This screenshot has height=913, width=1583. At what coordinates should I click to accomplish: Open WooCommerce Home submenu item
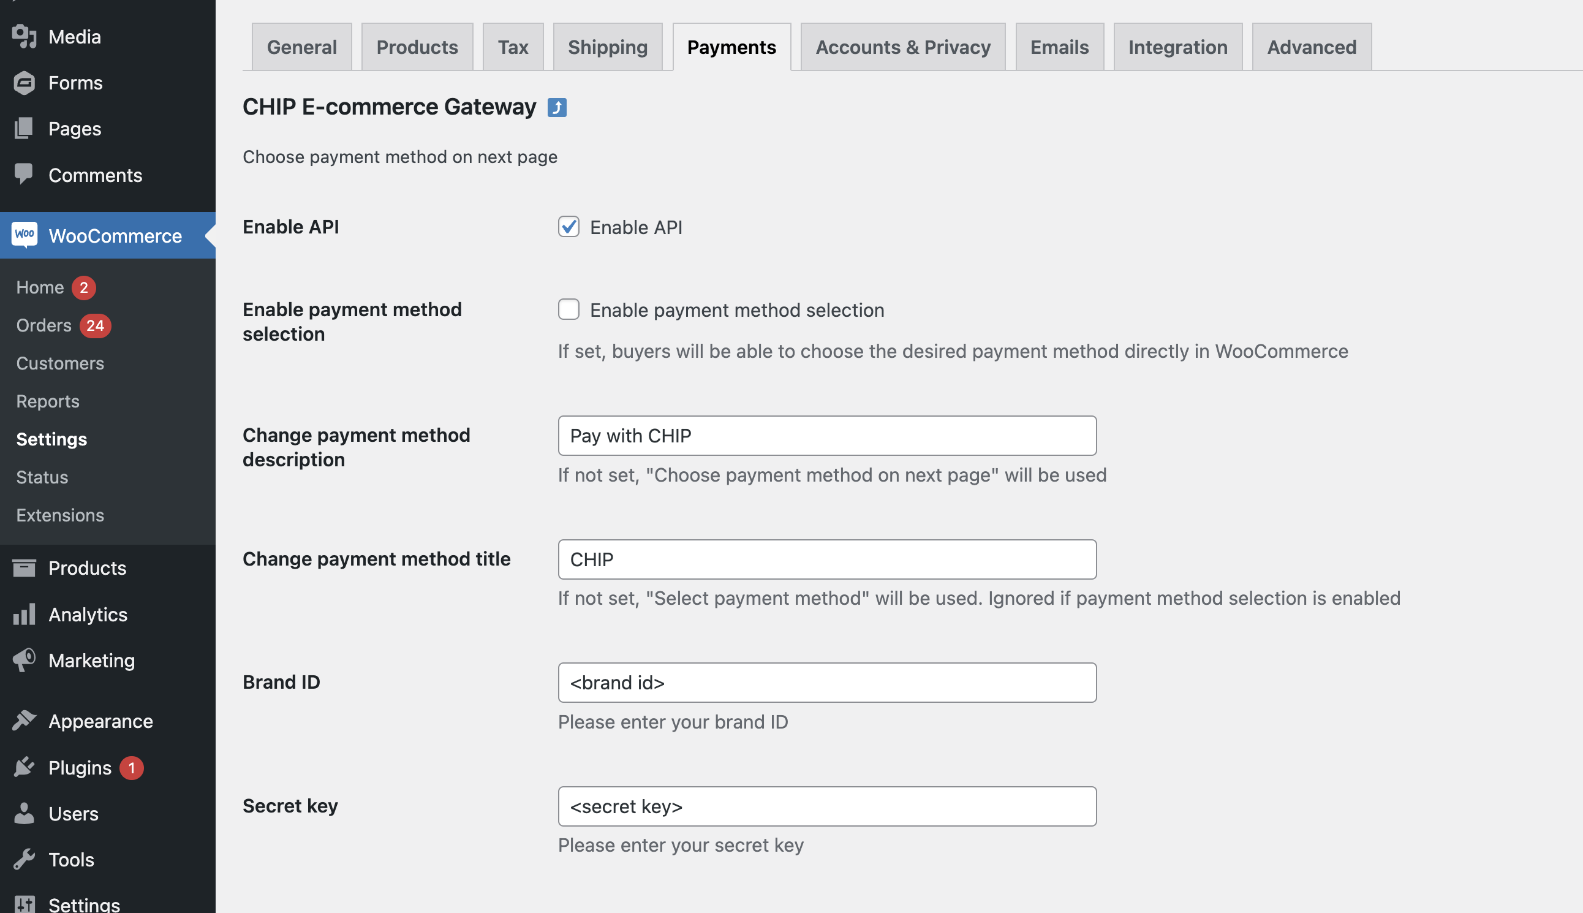coord(40,287)
